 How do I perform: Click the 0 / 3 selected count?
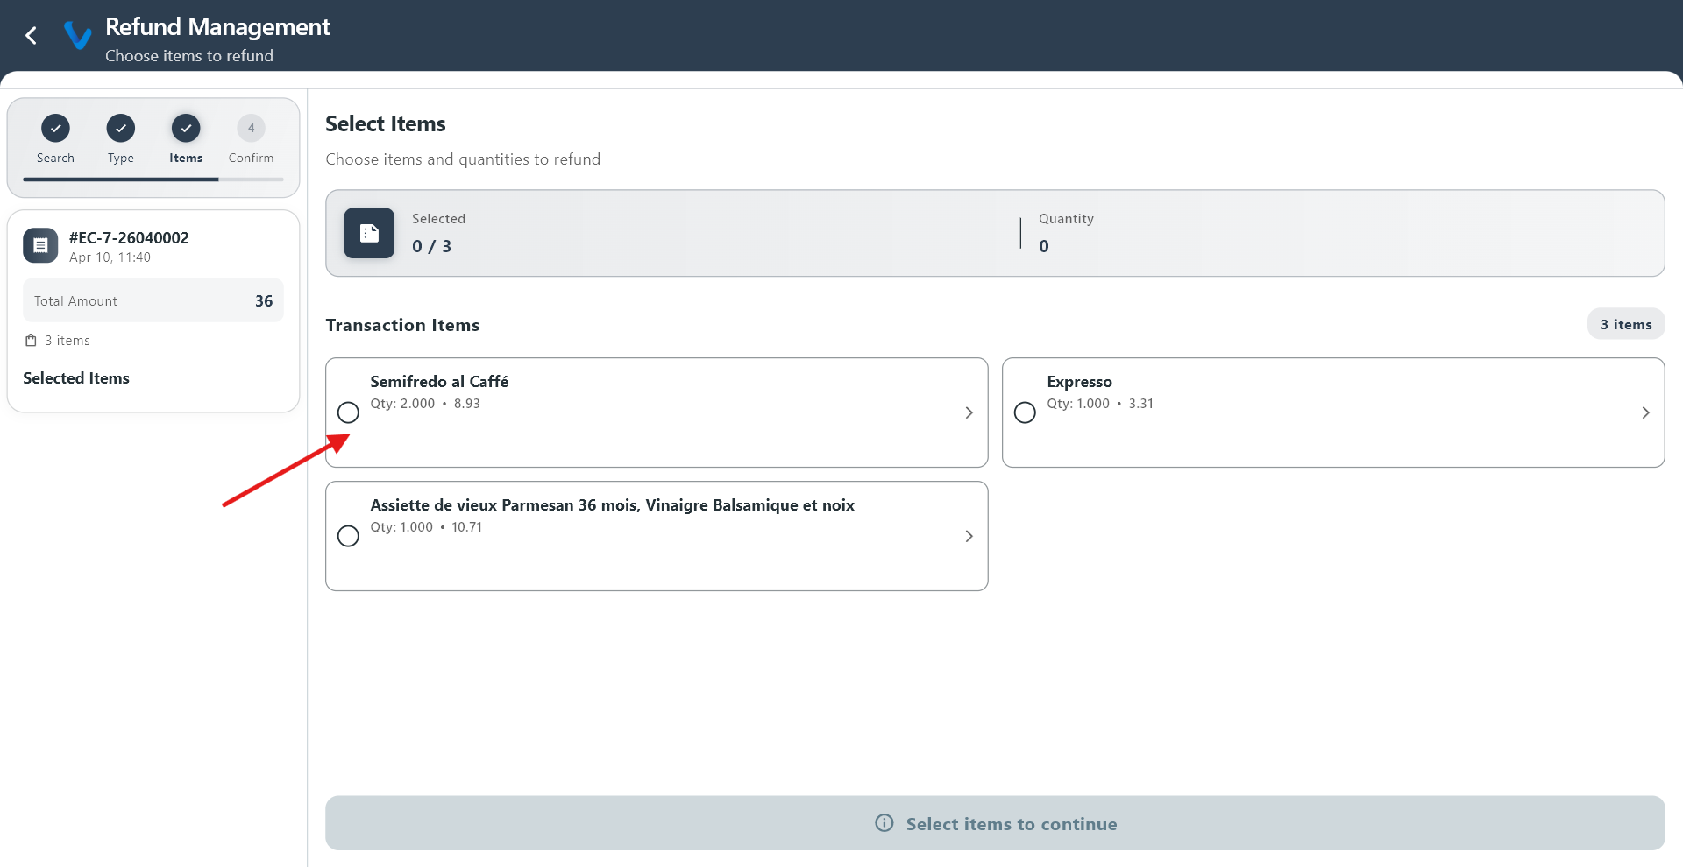[x=431, y=246]
